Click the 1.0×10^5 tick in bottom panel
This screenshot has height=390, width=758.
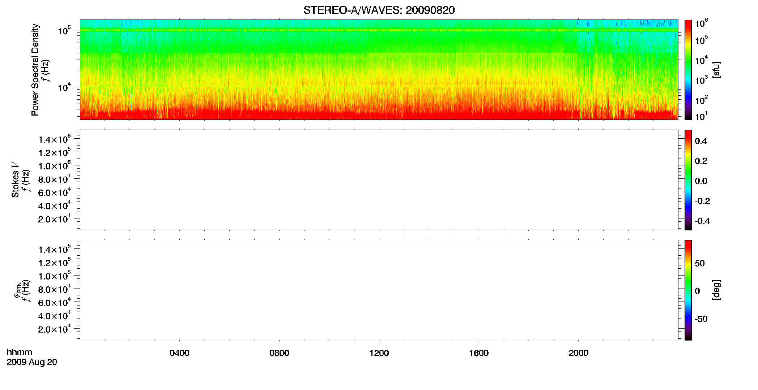(55, 276)
